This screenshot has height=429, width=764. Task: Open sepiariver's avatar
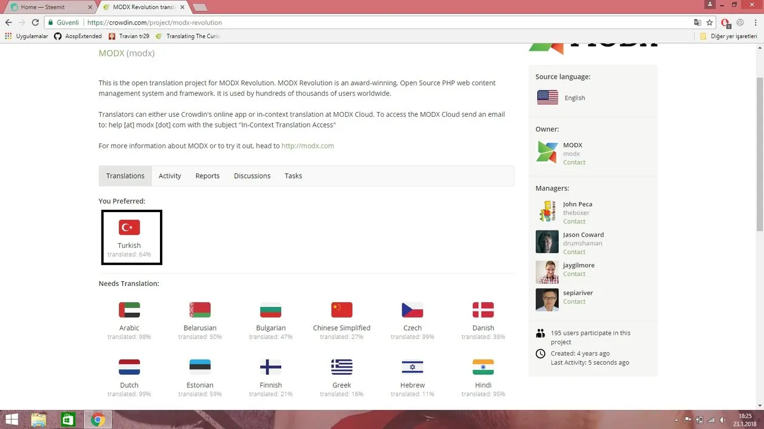click(547, 300)
